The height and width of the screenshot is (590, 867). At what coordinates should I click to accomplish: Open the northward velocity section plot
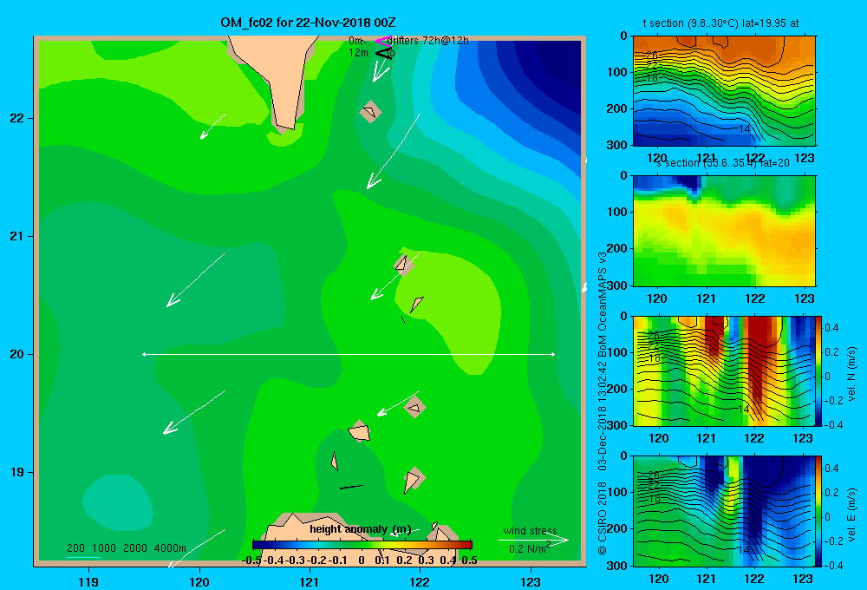[724, 370]
